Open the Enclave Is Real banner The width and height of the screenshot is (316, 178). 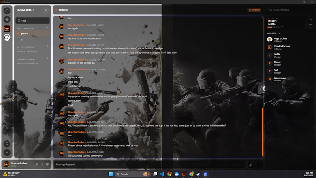[290, 23]
